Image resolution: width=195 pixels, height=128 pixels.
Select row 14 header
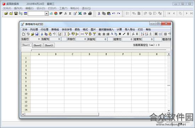pyautogui.click(x=26, y=110)
